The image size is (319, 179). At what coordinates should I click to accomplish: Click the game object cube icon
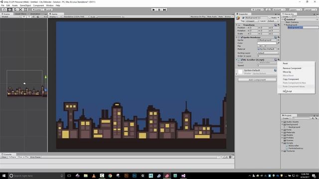click(238, 18)
